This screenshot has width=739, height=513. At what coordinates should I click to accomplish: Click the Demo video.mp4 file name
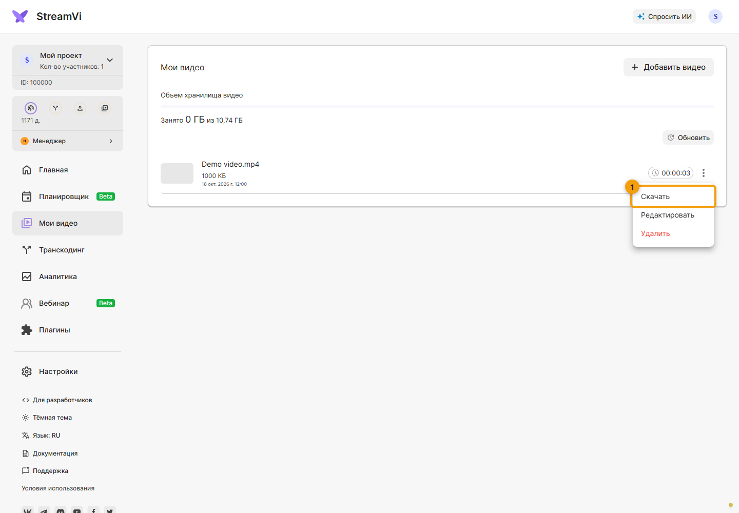tap(230, 164)
